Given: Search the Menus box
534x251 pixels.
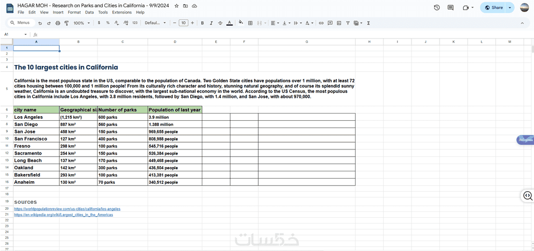Looking at the screenshot, I should click(x=21, y=23).
